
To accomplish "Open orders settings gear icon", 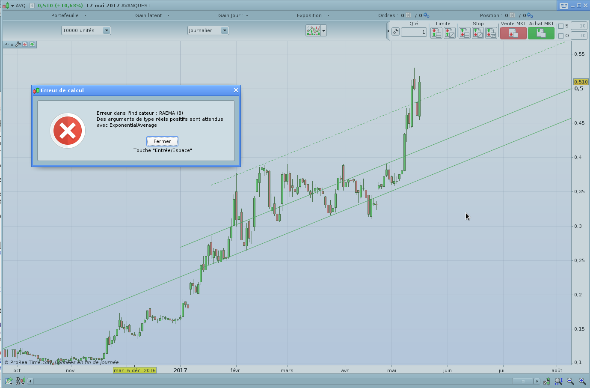I will (426, 15).
